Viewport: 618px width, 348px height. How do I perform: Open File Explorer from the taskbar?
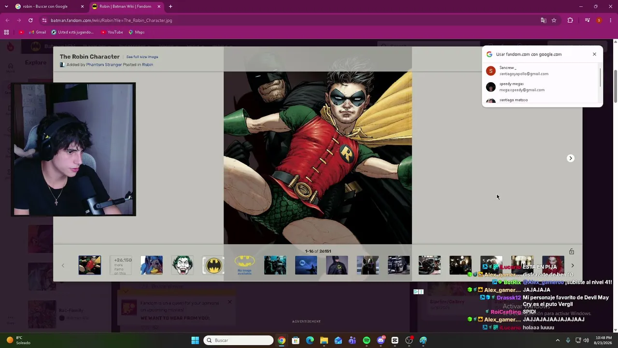[x=324, y=340]
